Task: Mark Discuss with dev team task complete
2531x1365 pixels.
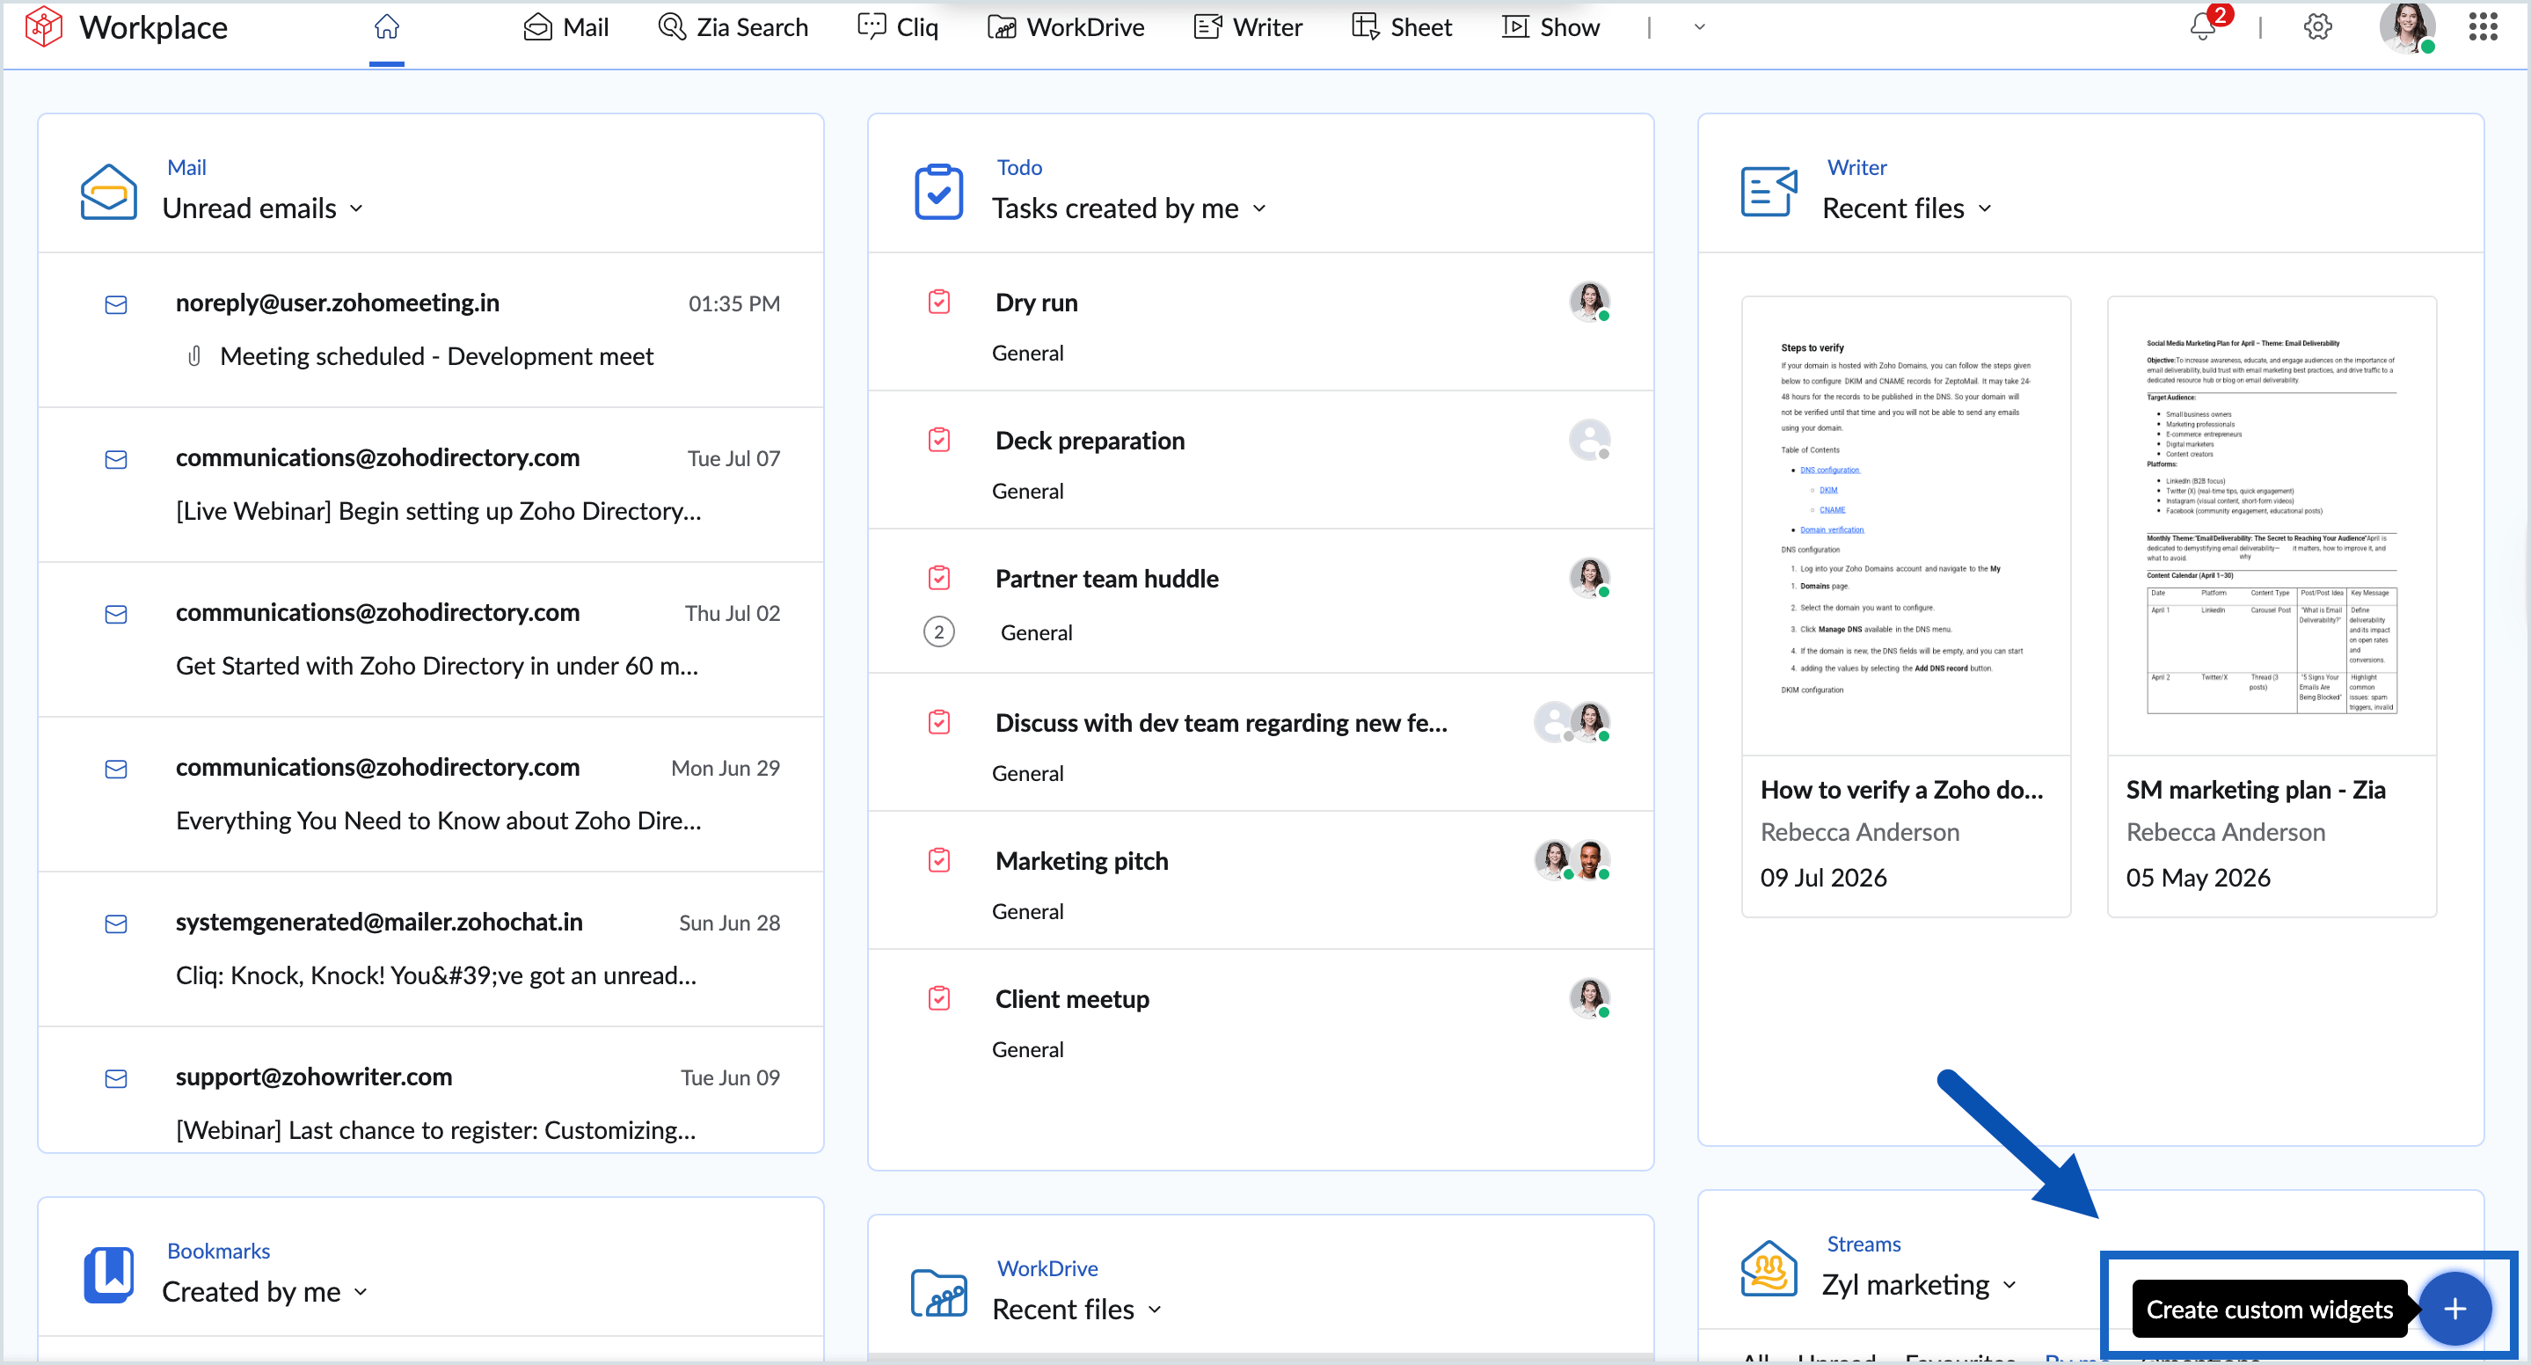Action: coord(938,722)
